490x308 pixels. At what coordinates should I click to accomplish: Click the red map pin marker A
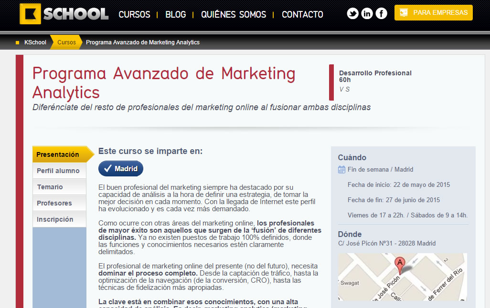pyautogui.click(x=399, y=263)
